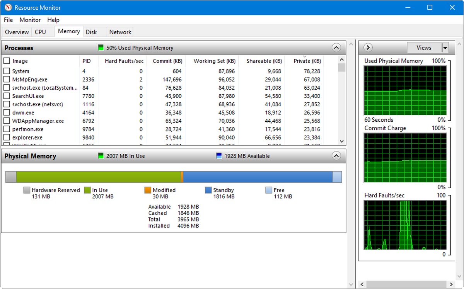Check the WDAppManager.exe checkbox
464x289 pixels.
click(7, 121)
